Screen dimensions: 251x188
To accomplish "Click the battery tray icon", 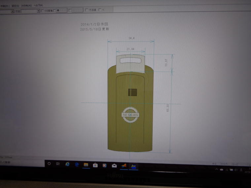I will (231, 170).
